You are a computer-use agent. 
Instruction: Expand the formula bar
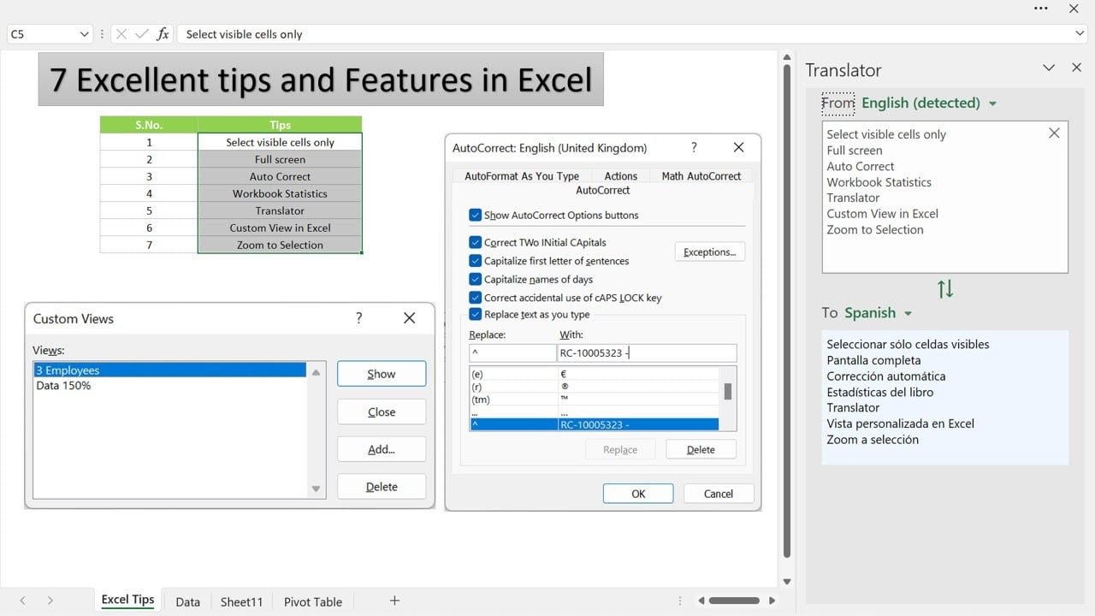point(1079,33)
